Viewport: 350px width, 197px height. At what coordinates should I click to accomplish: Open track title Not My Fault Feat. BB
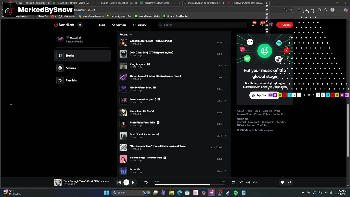143,88
